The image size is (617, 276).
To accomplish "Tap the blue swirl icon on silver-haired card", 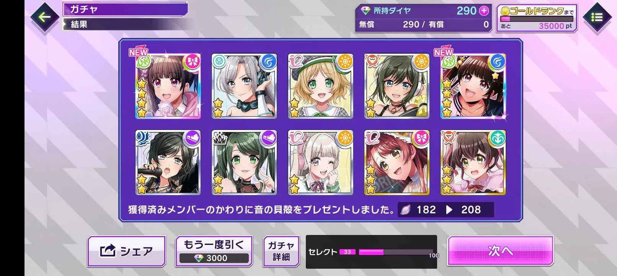I will (269, 62).
